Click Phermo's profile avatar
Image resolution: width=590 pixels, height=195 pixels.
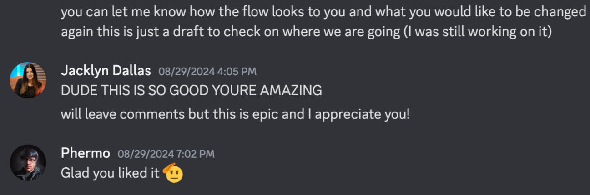[x=28, y=163]
